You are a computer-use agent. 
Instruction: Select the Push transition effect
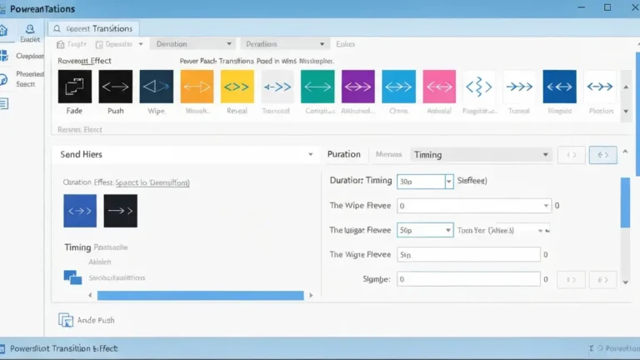[116, 87]
